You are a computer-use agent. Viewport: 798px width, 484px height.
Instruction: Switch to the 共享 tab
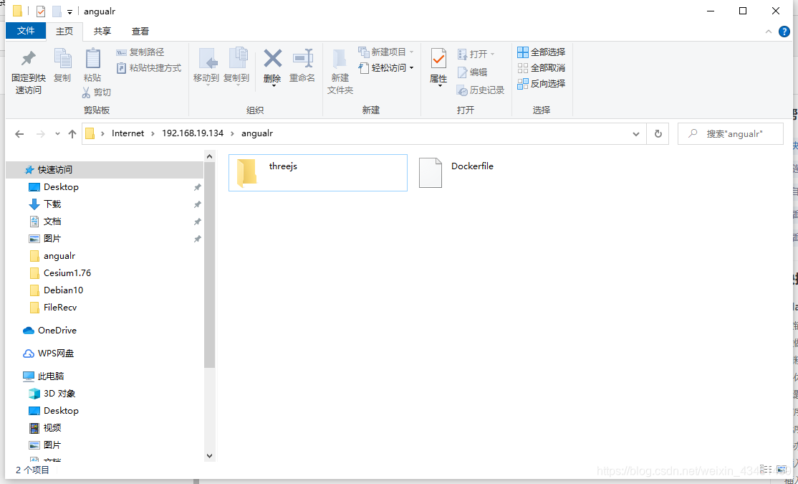tap(102, 31)
